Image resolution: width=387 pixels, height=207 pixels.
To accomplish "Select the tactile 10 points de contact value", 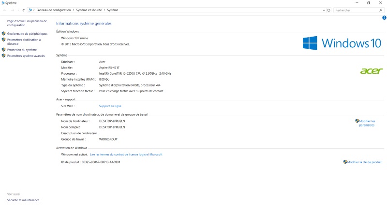I will [x=131, y=91].
